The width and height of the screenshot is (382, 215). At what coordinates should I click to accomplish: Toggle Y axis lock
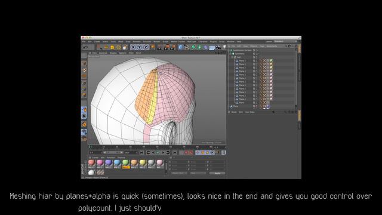pyautogui.click(x=139, y=47)
